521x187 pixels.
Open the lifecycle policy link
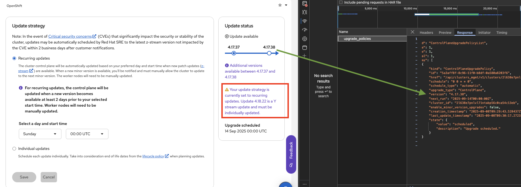click(x=153, y=156)
